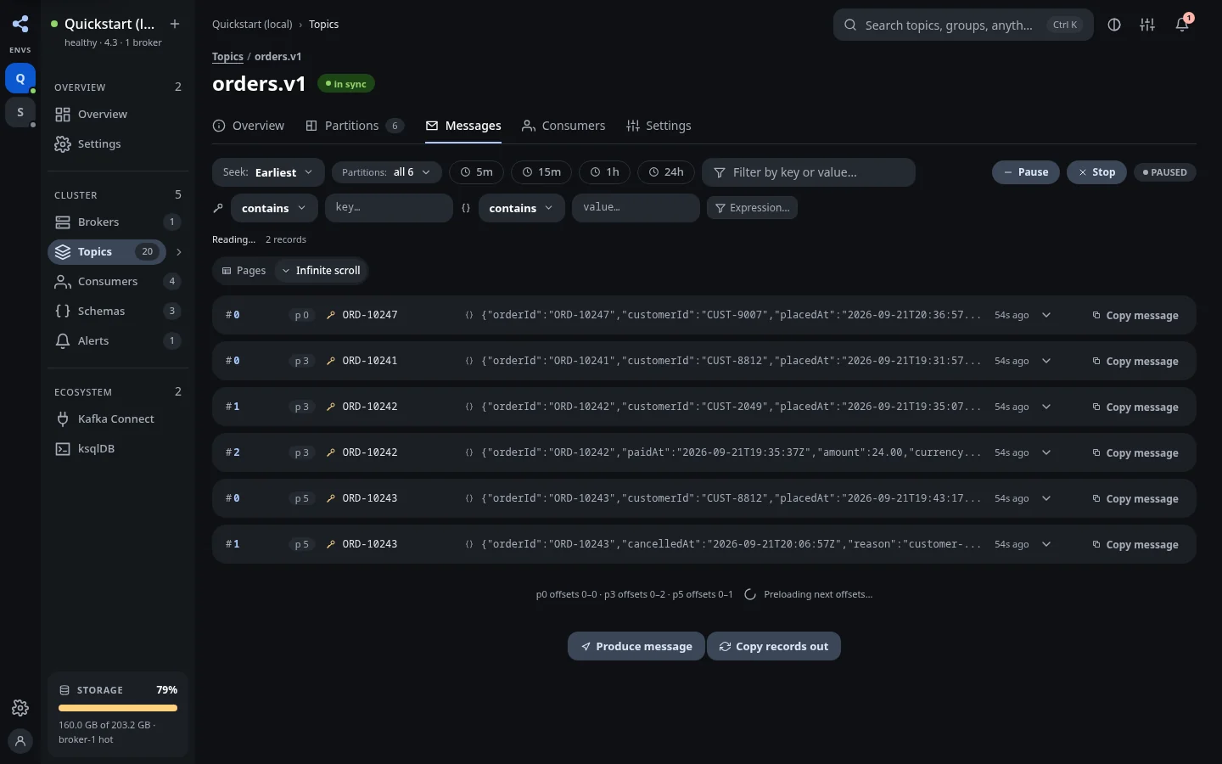
Task: Select the S environment avatar
Action: (x=20, y=112)
